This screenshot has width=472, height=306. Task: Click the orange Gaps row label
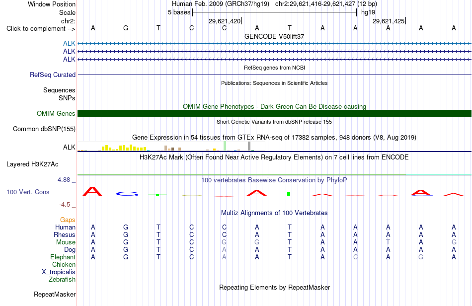point(68,220)
